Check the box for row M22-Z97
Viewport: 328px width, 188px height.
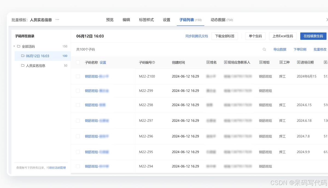pos(78,121)
